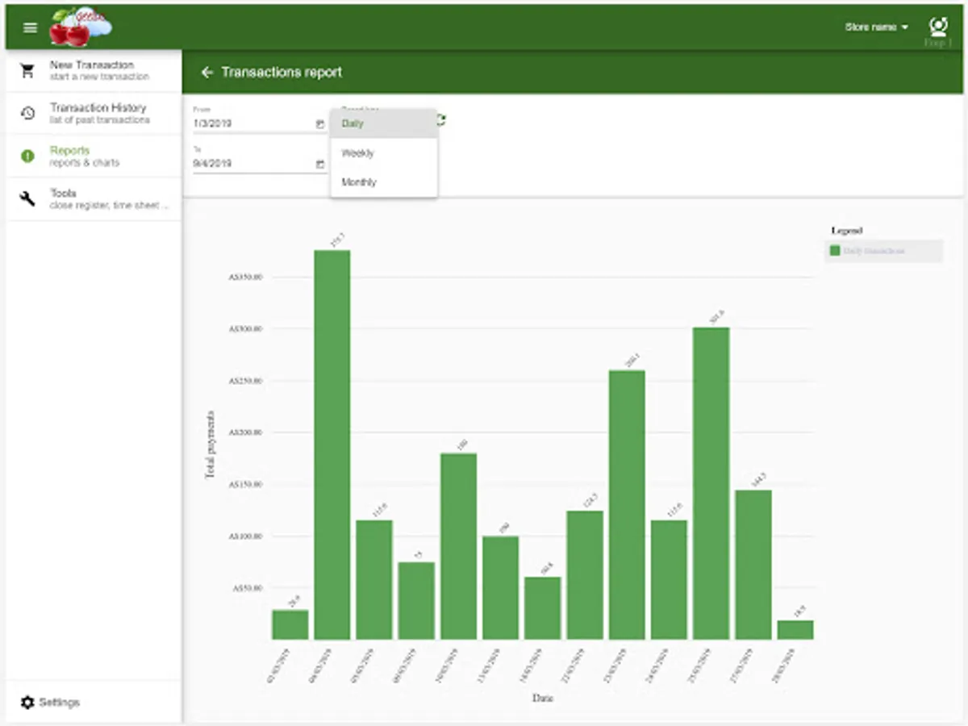This screenshot has width=968, height=726.
Task: Open Tools from the sidebar
Action: (x=94, y=198)
